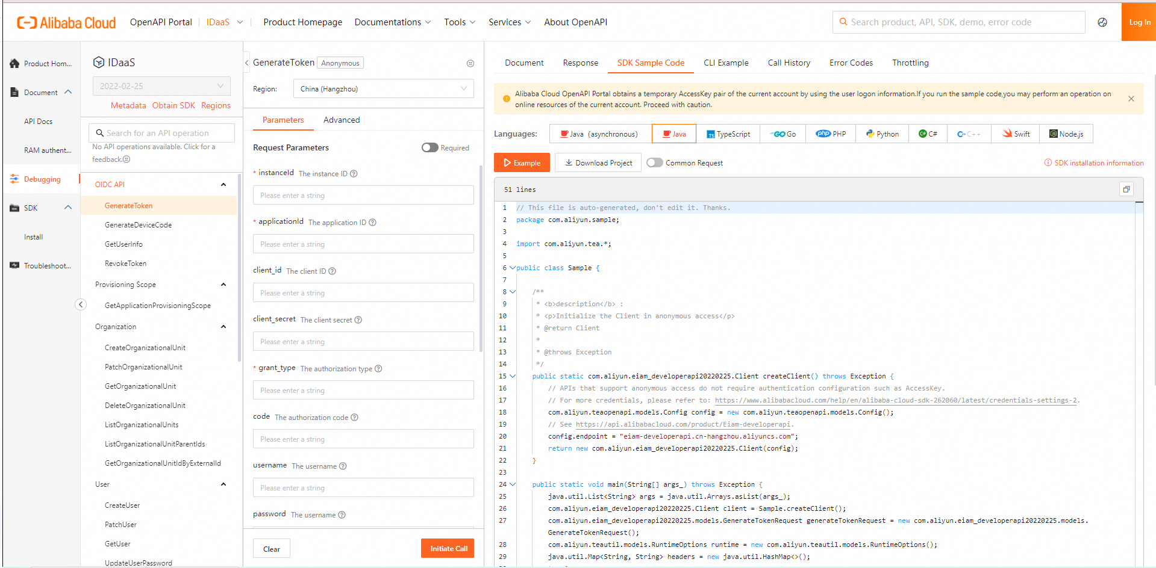The height and width of the screenshot is (568, 1156).
Task: Show help for client_secret parameter
Action: [x=358, y=320]
